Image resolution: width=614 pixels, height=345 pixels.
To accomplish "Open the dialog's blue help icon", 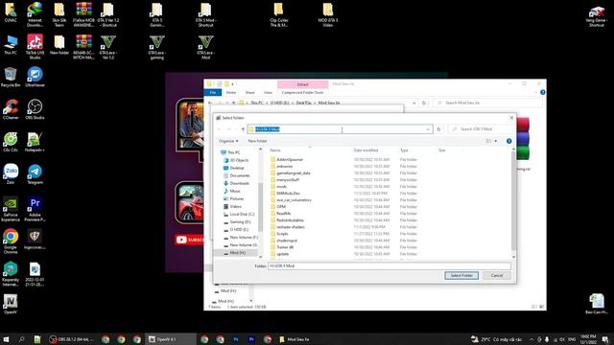I will click(508, 141).
